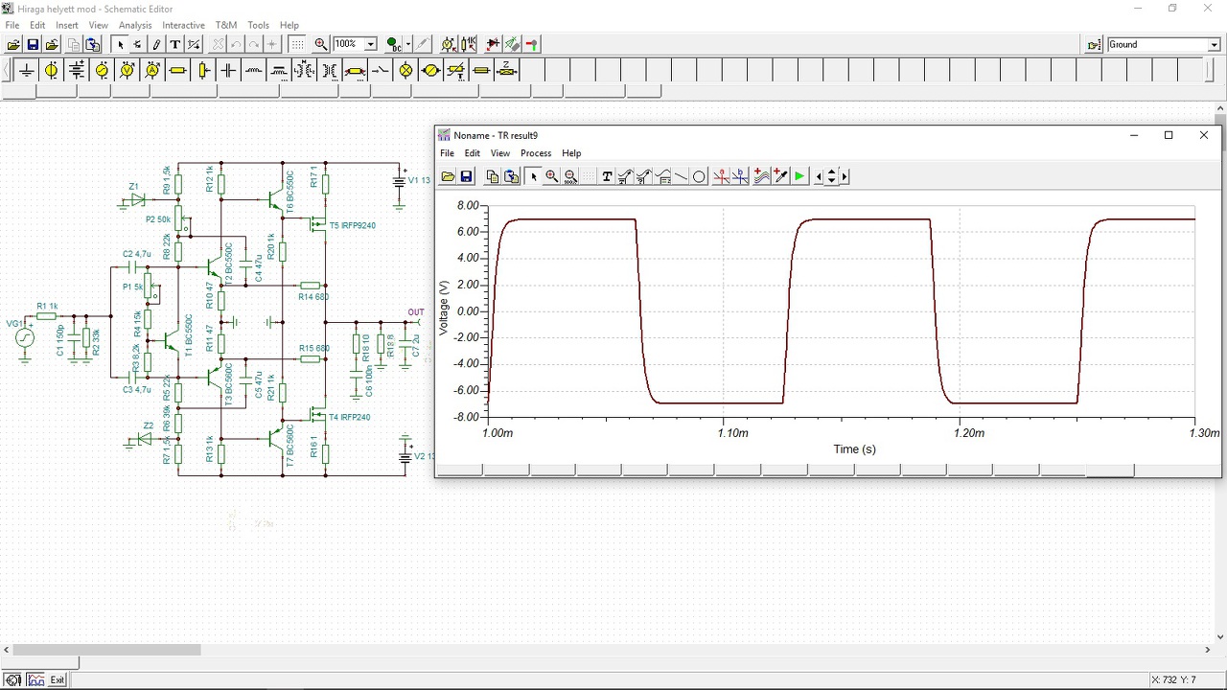Toggle the pointer select mode in diagram toolbar
Viewport: 1227px width, 690px height.
[x=533, y=176]
